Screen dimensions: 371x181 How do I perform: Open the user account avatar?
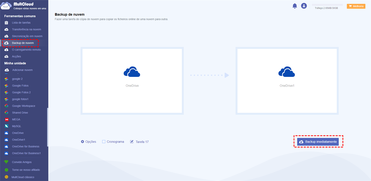point(304,6)
